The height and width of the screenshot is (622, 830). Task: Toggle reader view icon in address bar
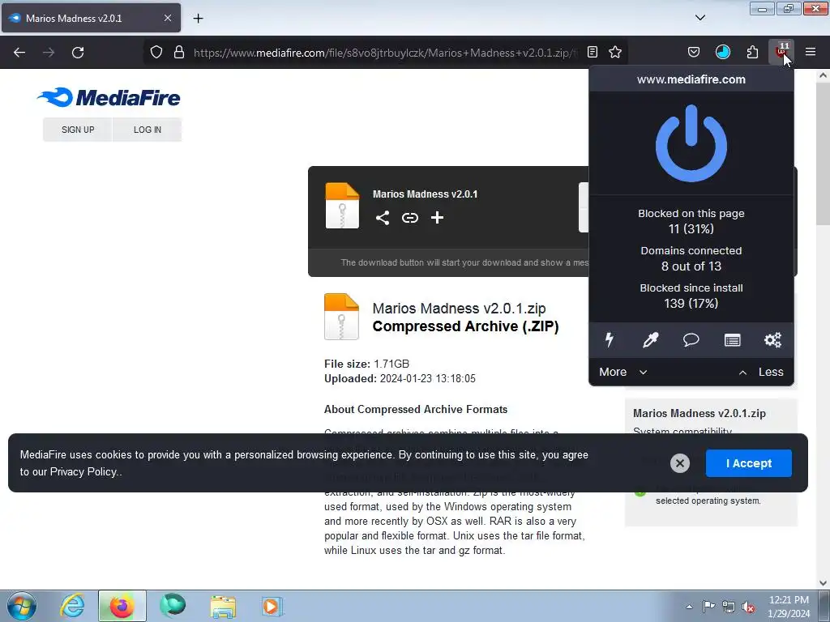pos(593,52)
